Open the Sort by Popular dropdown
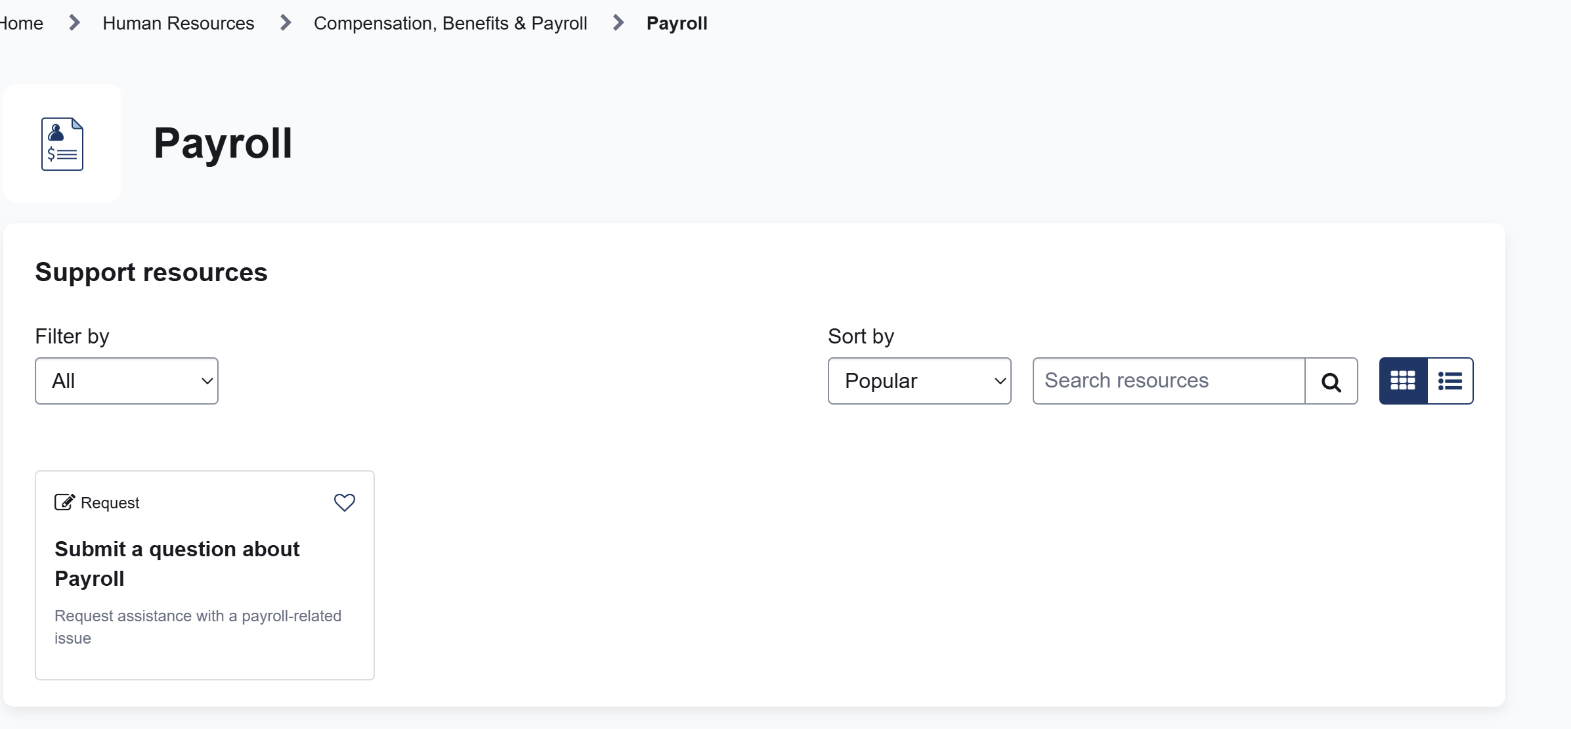1571x729 pixels. (919, 381)
